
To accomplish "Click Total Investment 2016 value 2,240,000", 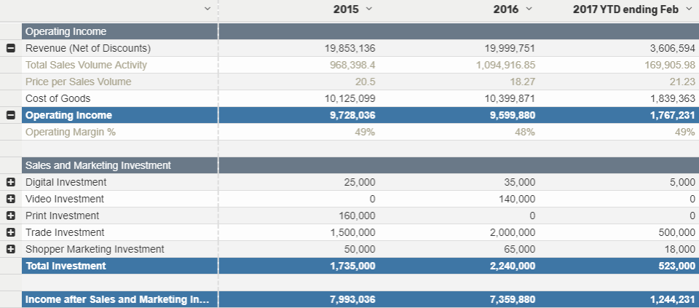I will (512, 266).
